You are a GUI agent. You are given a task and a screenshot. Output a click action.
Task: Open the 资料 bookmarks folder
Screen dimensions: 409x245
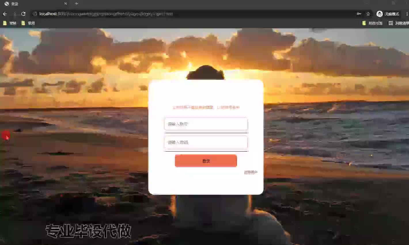click(10, 23)
